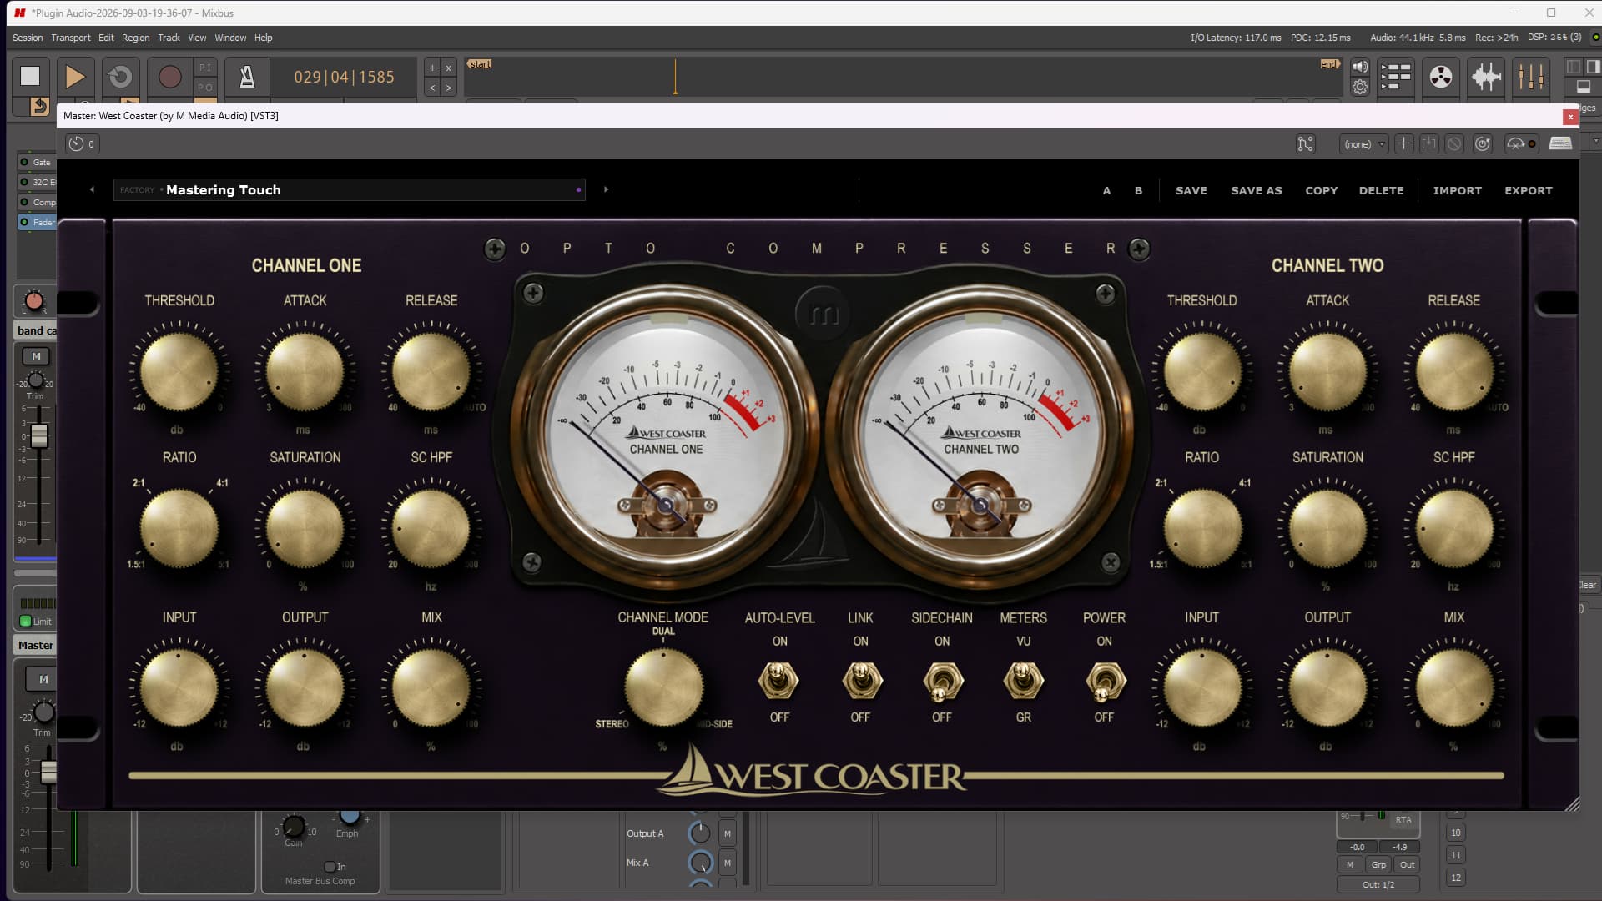This screenshot has width=1602, height=901.
Task: Flip the LINK toggle switch
Action: click(861, 680)
